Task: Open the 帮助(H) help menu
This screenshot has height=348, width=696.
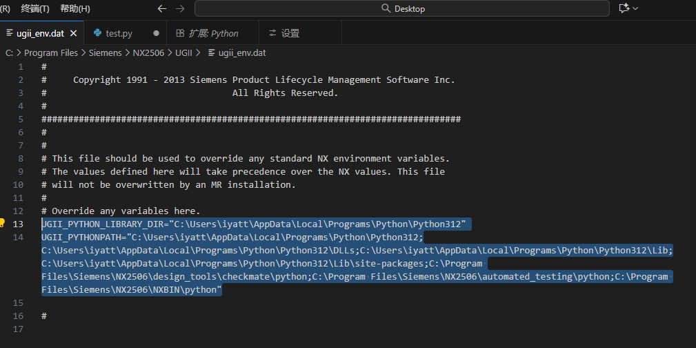Action: (x=75, y=8)
